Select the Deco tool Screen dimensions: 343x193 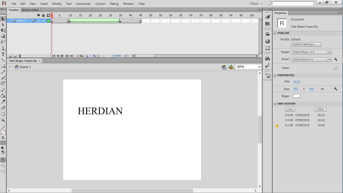pyautogui.click(x=3, y=83)
